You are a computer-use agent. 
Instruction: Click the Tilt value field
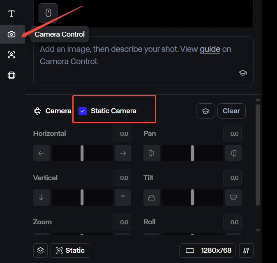click(x=232, y=178)
